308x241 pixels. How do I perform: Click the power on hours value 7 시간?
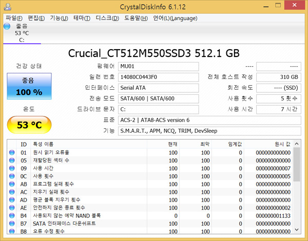click(x=279, y=109)
